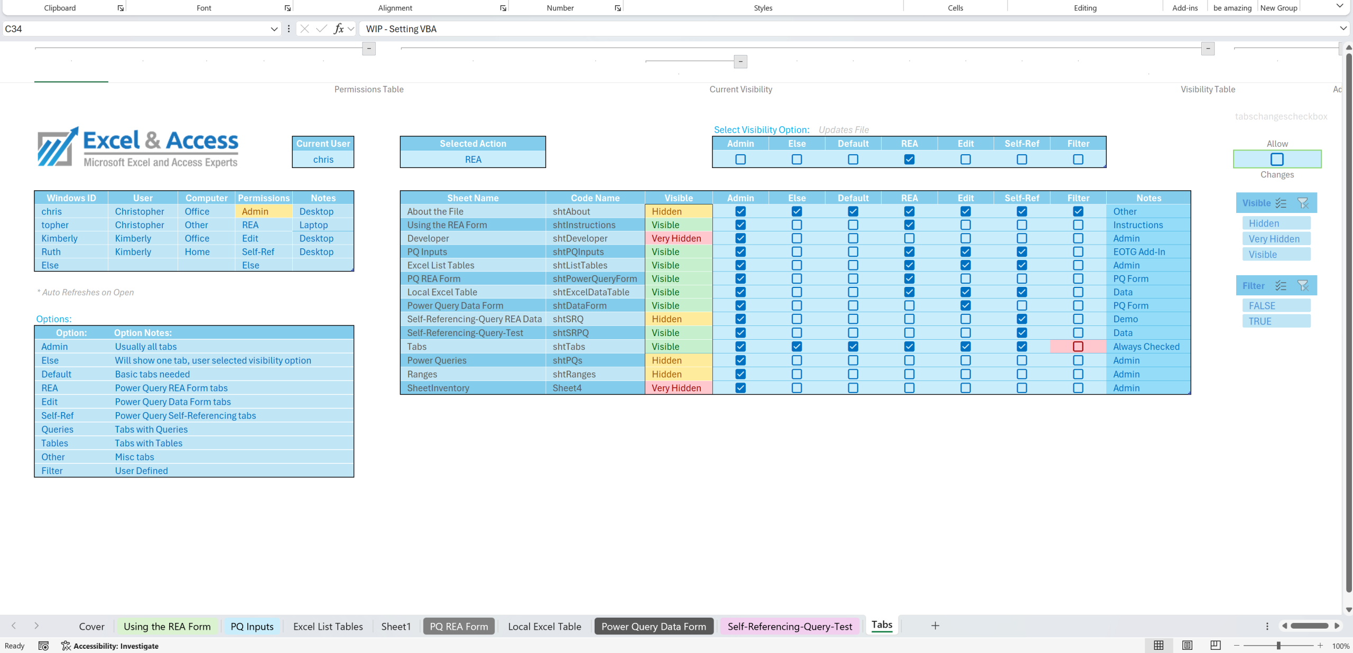Check the Admin visibility option checkbox
1353x653 pixels.
point(740,159)
